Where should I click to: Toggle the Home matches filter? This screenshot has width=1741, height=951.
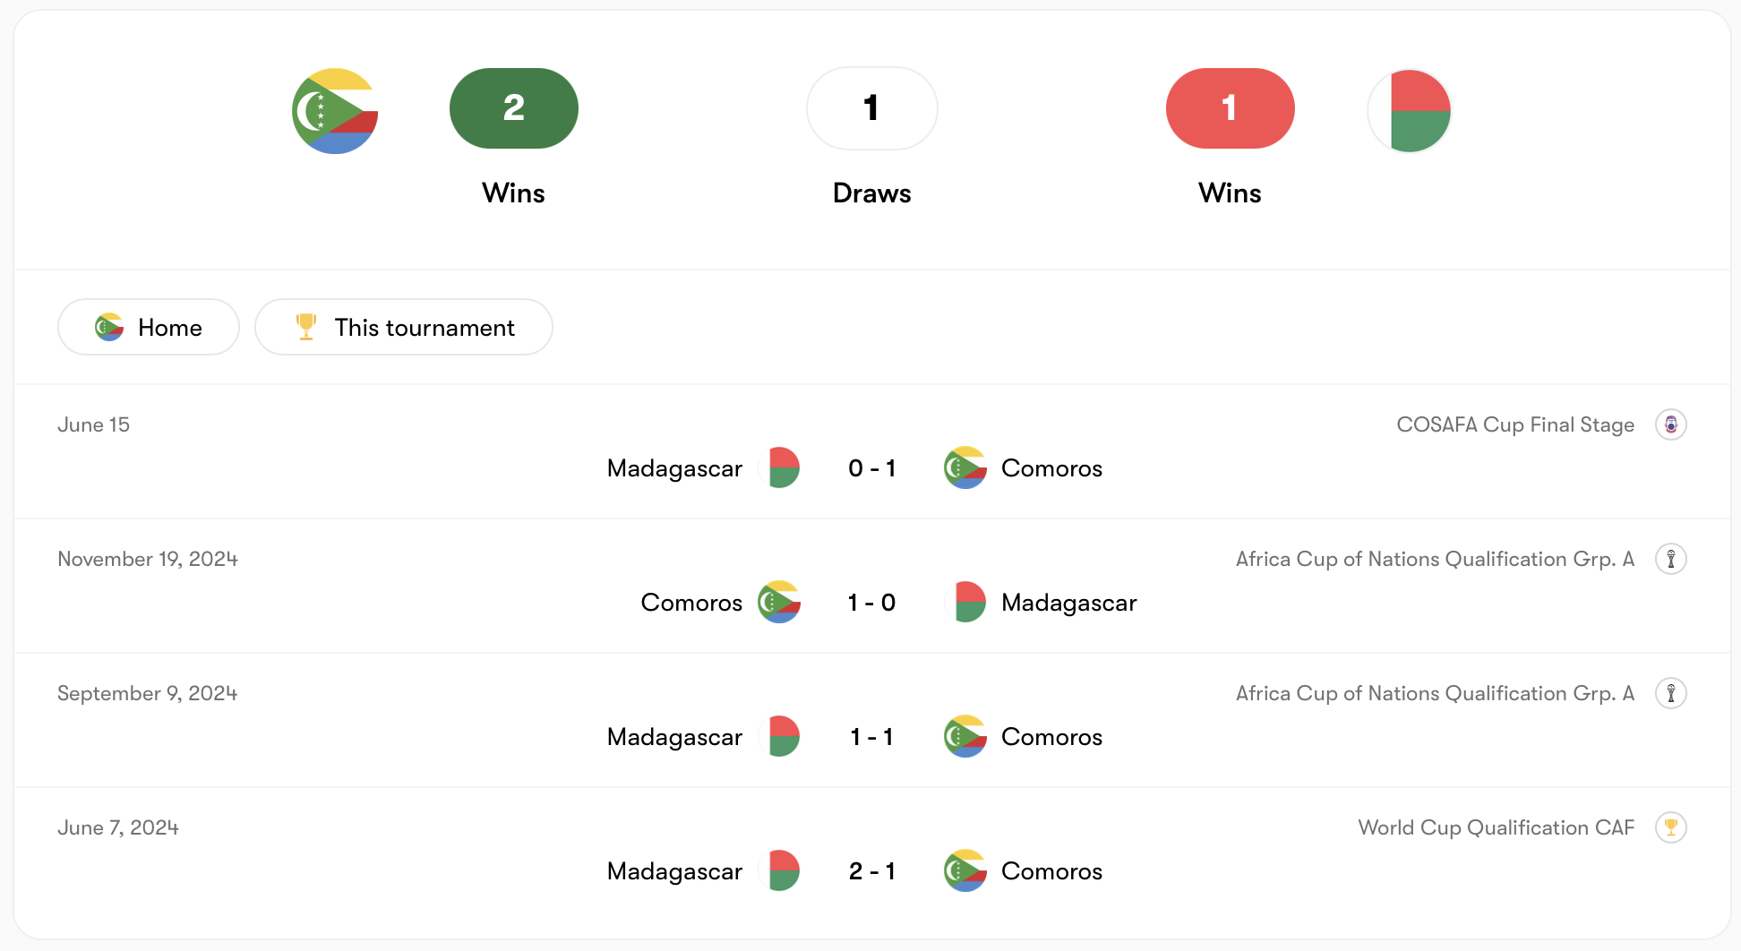[x=149, y=328]
